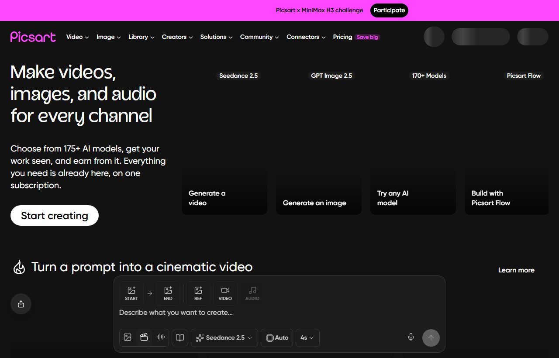Open the Auto aspect ratio selector
Screen dimensions: 559x358
point(277,337)
